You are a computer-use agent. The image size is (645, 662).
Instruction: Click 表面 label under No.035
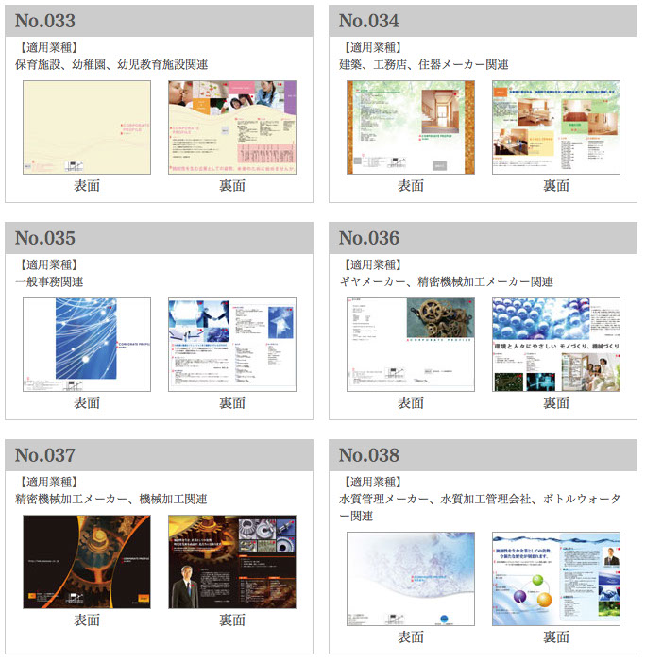tap(87, 403)
